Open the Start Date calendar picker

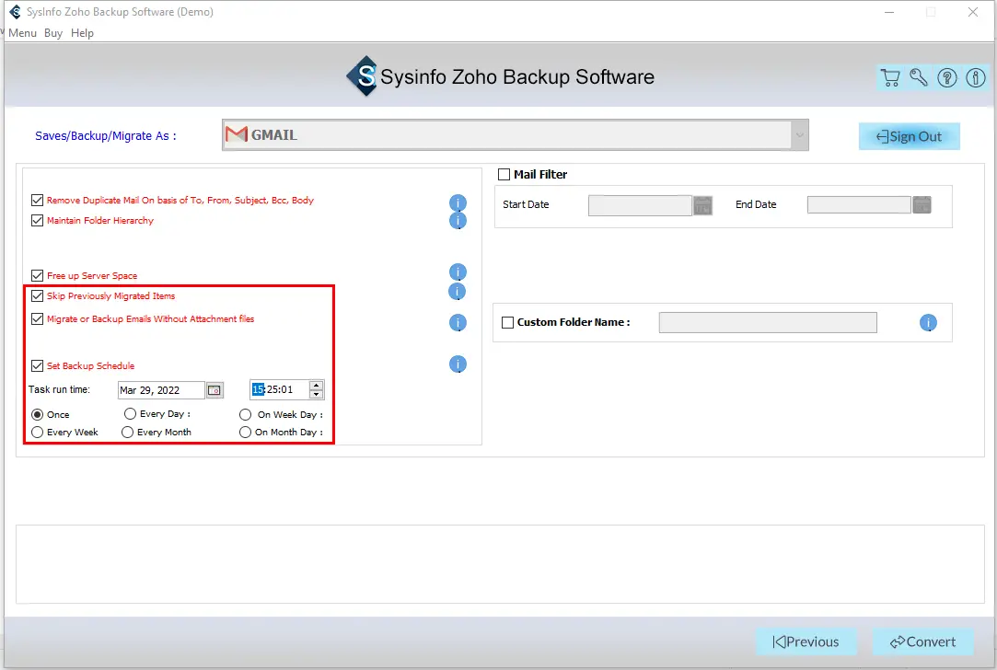pos(702,205)
